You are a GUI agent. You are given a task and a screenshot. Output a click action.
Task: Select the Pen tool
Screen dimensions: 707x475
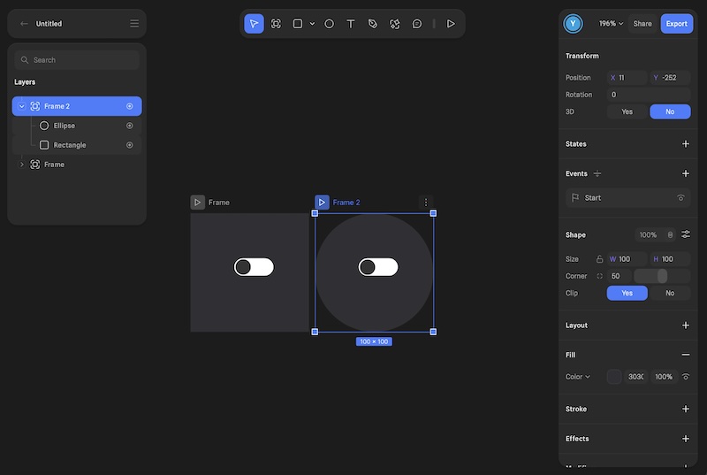click(373, 24)
